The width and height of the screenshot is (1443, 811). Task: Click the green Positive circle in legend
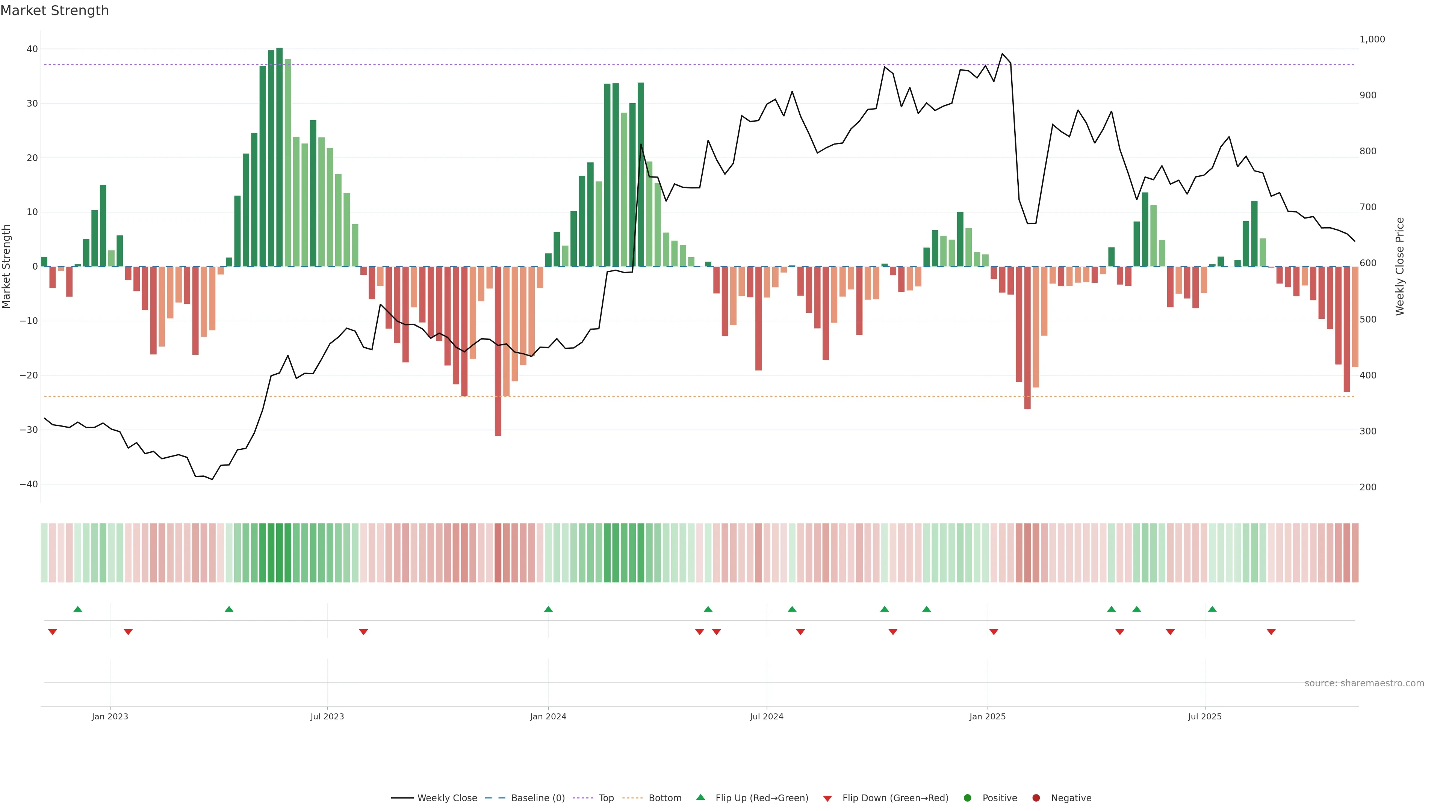[967, 798]
